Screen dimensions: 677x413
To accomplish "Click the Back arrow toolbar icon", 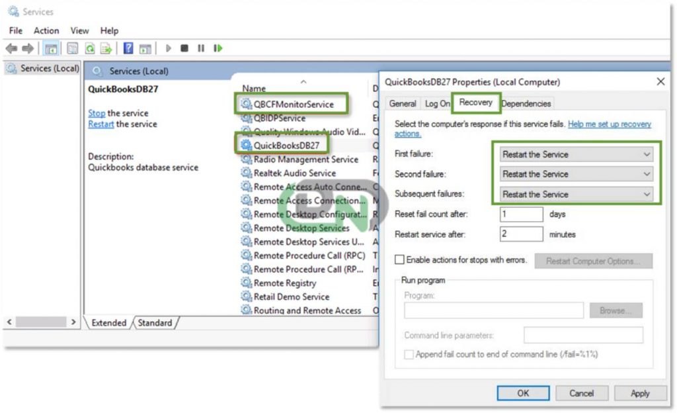I will tap(12, 48).
